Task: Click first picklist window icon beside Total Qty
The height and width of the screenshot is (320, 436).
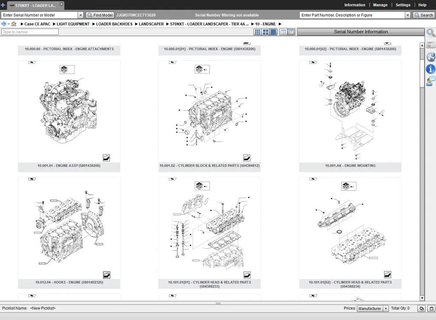Action: pyautogui.click(x=422, y=309)
